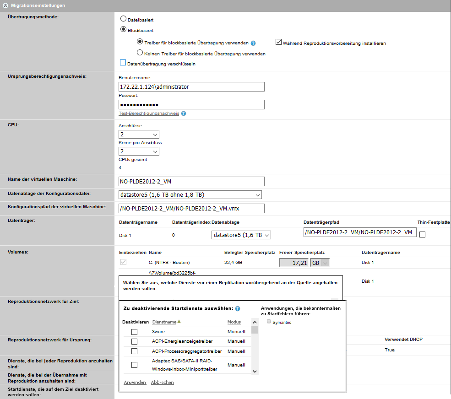The image size is (451, 399).
Task: Click the sort arrow next to Dienstname
Action: [179, 322]
